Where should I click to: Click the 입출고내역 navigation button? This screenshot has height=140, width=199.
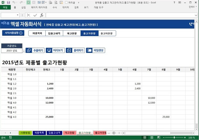click(54, 33)
